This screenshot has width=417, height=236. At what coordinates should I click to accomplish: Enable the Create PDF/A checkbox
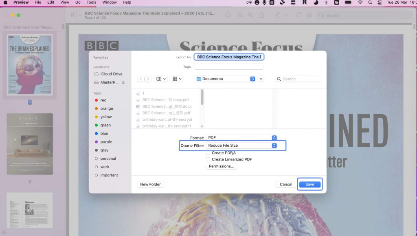(x=208, y=154)
